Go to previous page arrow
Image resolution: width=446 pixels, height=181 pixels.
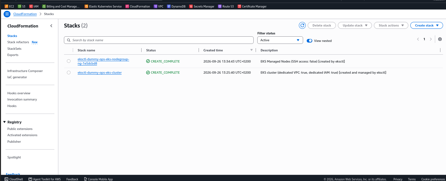click(x=418, y=39)
